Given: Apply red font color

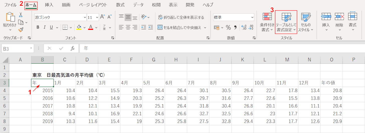Looking at the screenshot, I should [91, 27].
